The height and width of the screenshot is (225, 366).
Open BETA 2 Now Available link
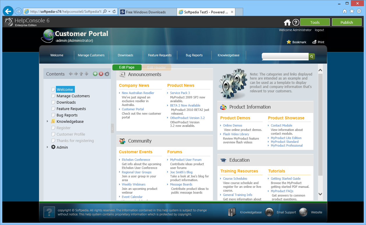coord(185,105)
